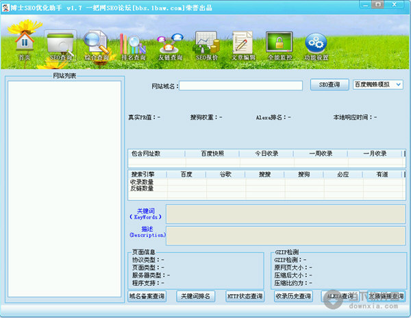Open the 友链查询 link icon

[170, 47]
